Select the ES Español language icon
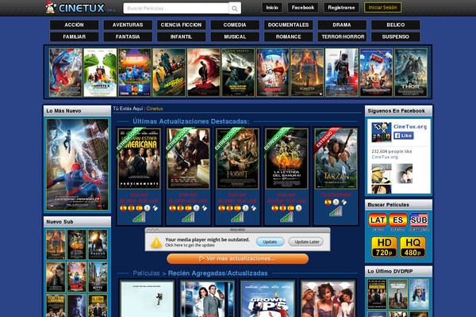476x317 pixels. 398,220
